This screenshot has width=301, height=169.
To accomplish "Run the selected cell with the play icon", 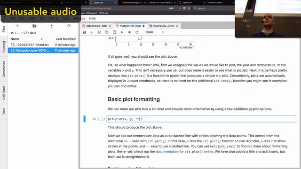I will click(122, 32).
